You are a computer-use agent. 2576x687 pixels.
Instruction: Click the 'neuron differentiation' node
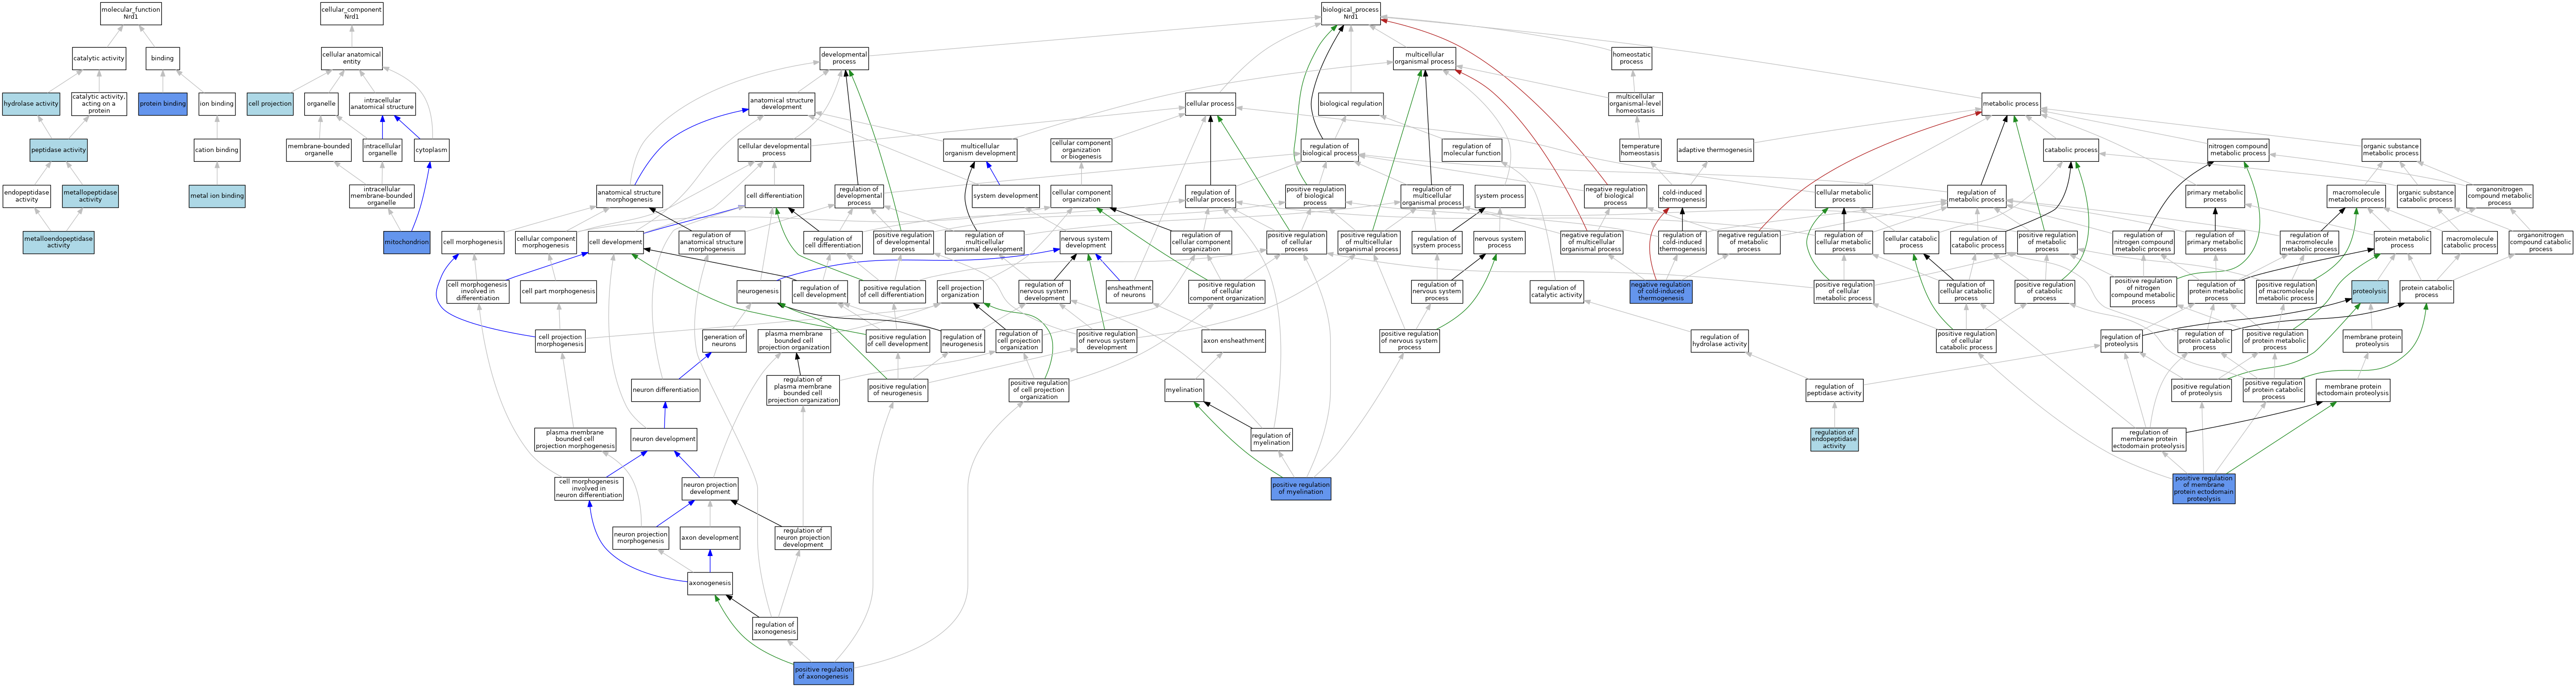click(665, 391)
